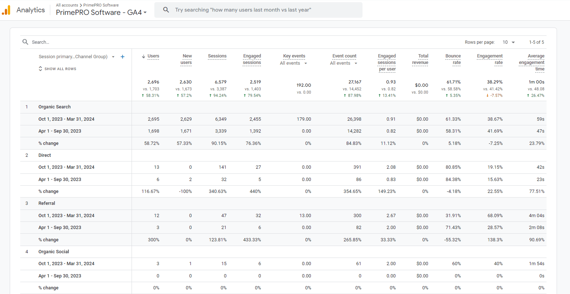Screen dimensions: 570x294
Task: Click the All accounts breadcrumb link
Action: pyautogui.click(x=67, y=5)
